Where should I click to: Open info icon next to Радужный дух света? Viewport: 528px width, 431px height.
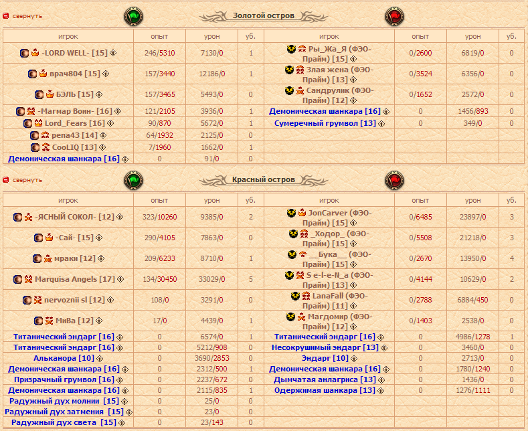click(122, 423)
